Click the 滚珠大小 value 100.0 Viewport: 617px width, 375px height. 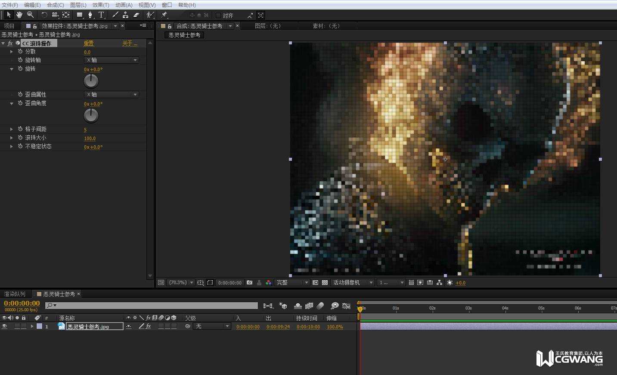[x=90, y=138]
